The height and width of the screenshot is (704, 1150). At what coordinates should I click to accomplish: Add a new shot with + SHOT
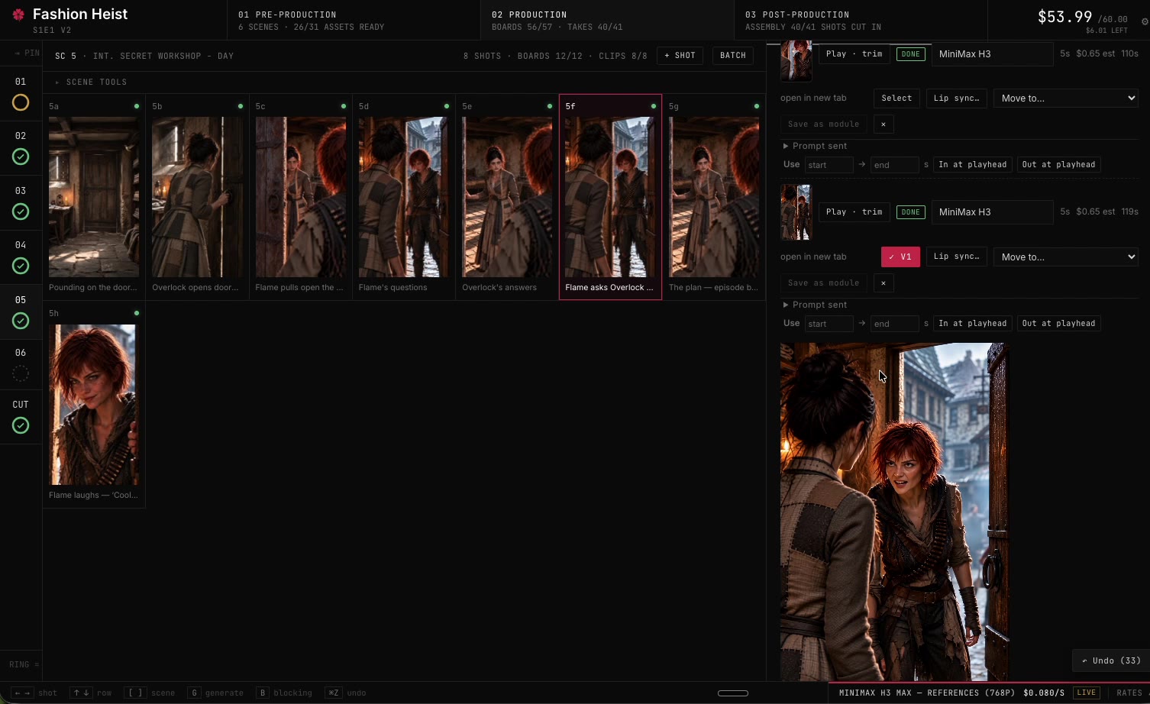(680, 56)
